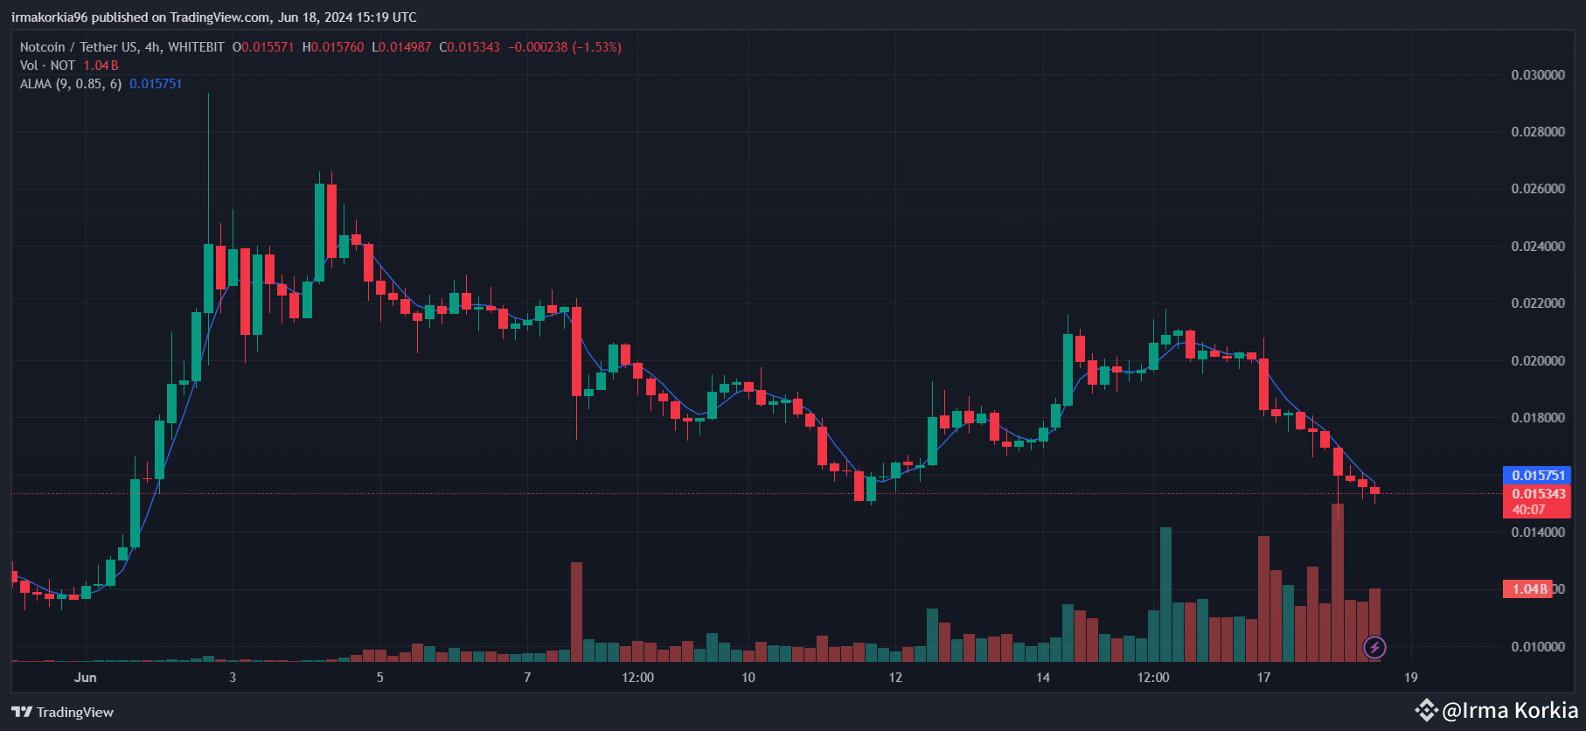The height and width of the screenshot is (731, 1586).
Task: Click the red volume value 1.04 B in the legend
Action: click(101, 66)
